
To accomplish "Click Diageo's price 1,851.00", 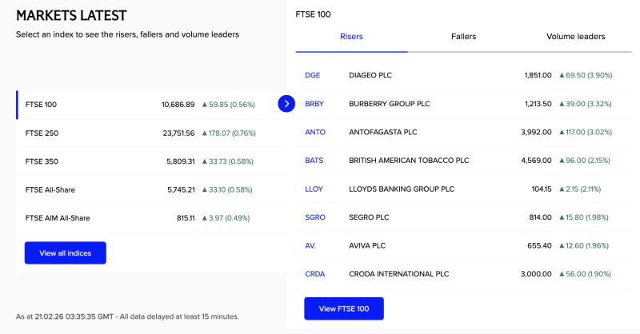I will tap(538, 75).
